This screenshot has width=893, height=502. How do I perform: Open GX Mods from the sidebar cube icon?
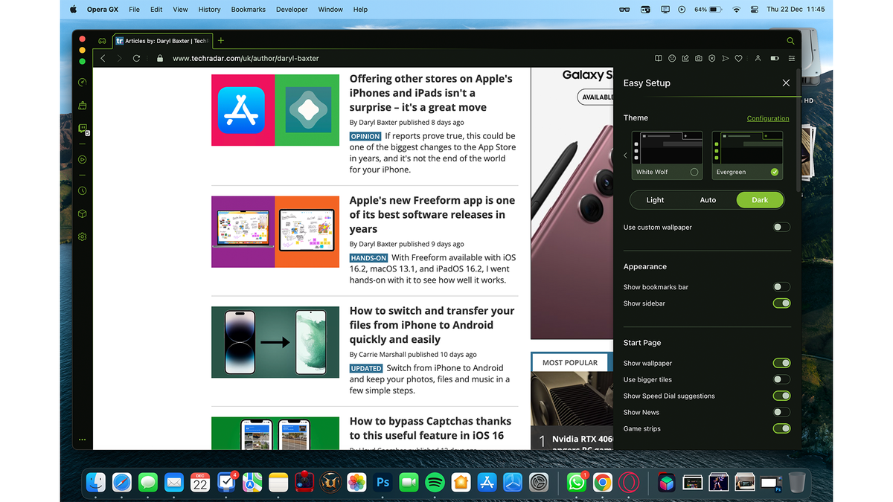[x=82, y=213]
